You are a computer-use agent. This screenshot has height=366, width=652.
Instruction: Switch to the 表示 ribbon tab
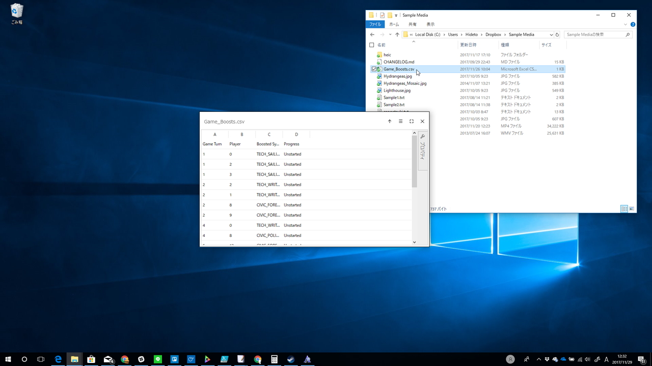point(430,24)
